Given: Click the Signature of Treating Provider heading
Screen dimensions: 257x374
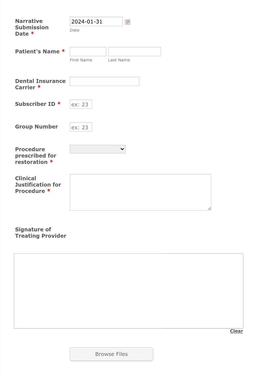Looking at the screenshot, I should point(40,232).
